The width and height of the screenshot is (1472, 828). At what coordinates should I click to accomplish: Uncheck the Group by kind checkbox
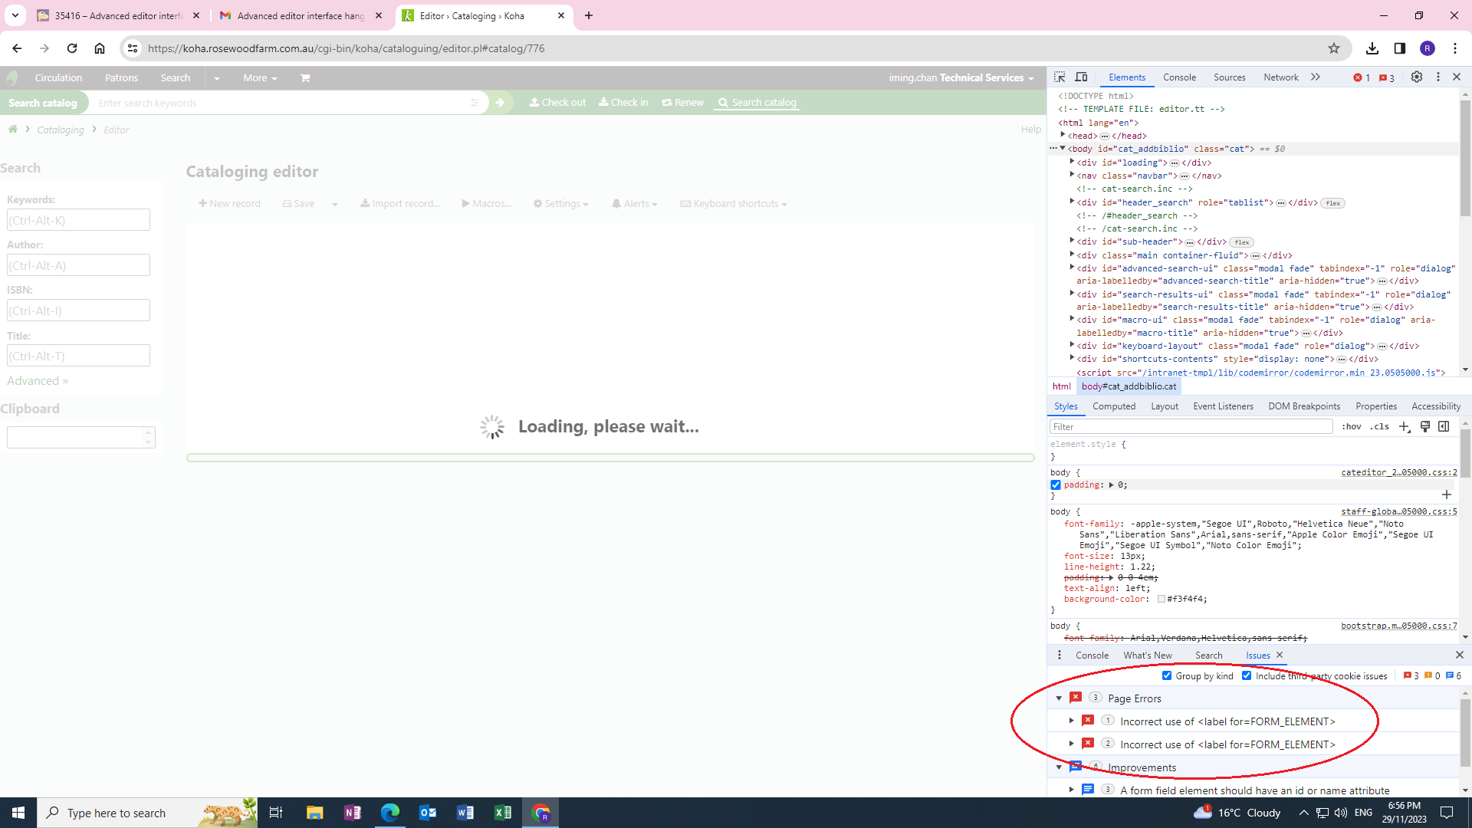[x=1167, y=676]
